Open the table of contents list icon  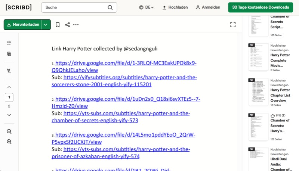coord(9,43)
